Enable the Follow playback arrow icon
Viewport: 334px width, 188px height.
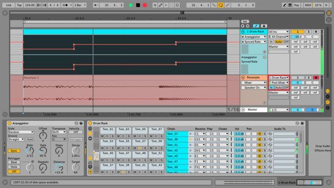[x=96, y=5]
